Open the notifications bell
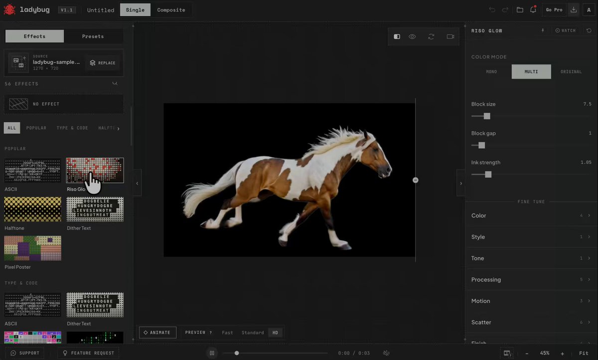 click(533, 9)
